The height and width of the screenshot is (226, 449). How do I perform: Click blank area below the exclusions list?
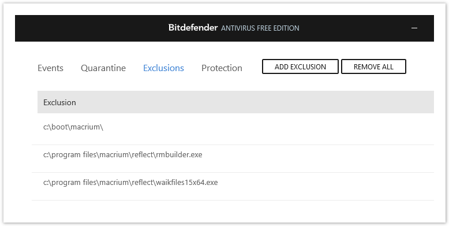pyautogui.click(x=233, y=211)
